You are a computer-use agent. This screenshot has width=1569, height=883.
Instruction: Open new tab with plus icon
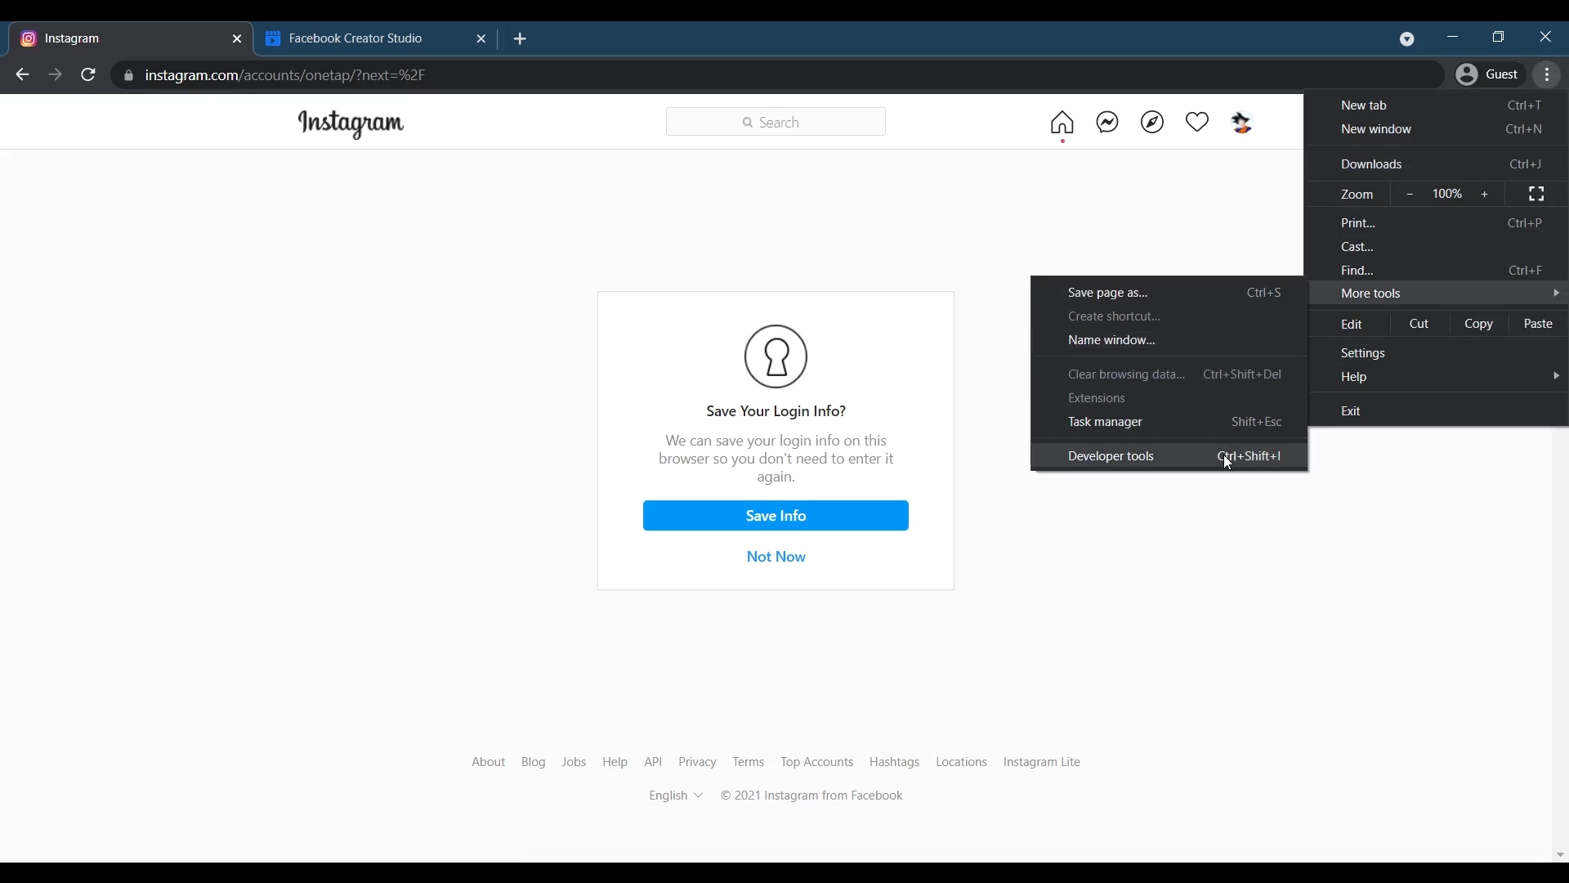(x=521, y=39)
